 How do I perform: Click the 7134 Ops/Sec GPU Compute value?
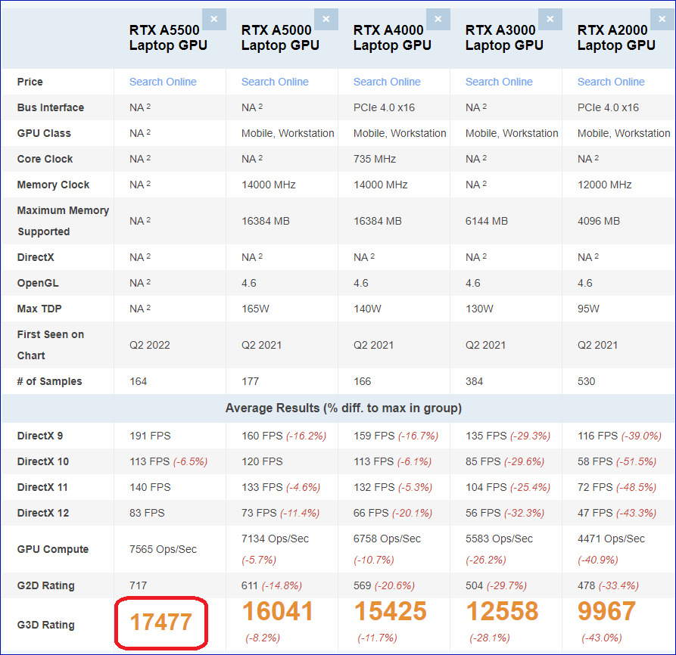(x=275, y=539)
